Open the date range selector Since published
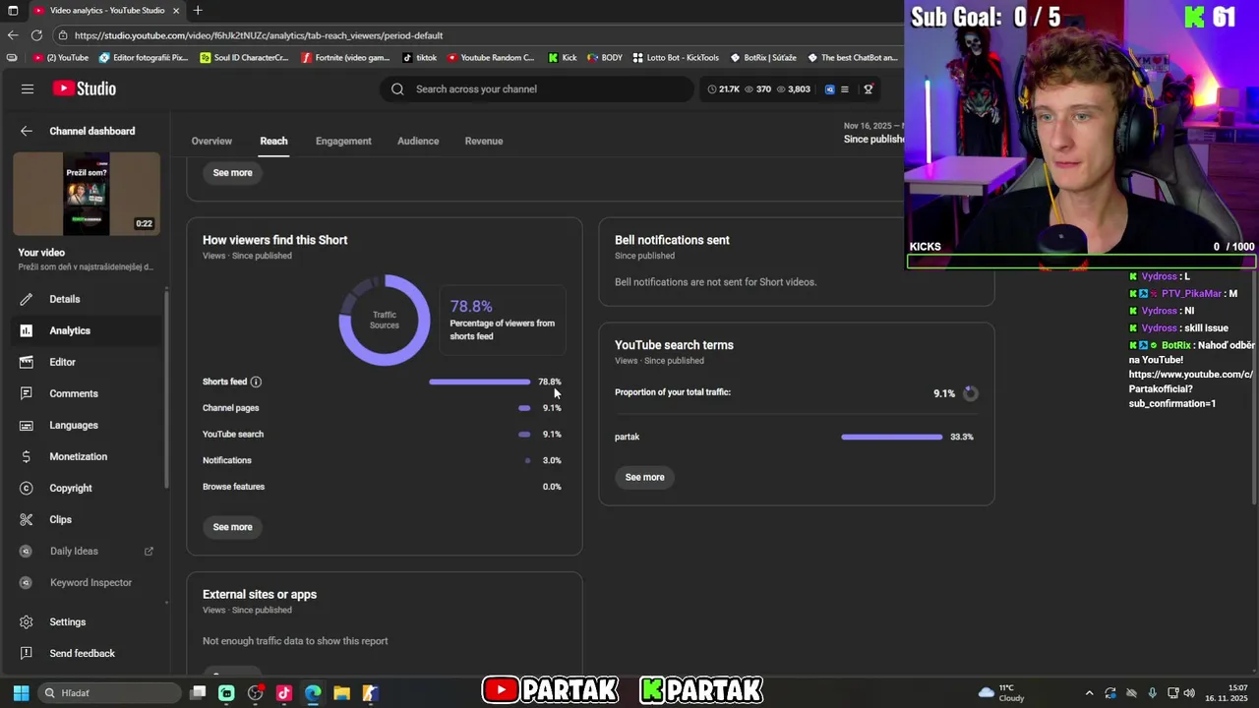 coord(873,133)
